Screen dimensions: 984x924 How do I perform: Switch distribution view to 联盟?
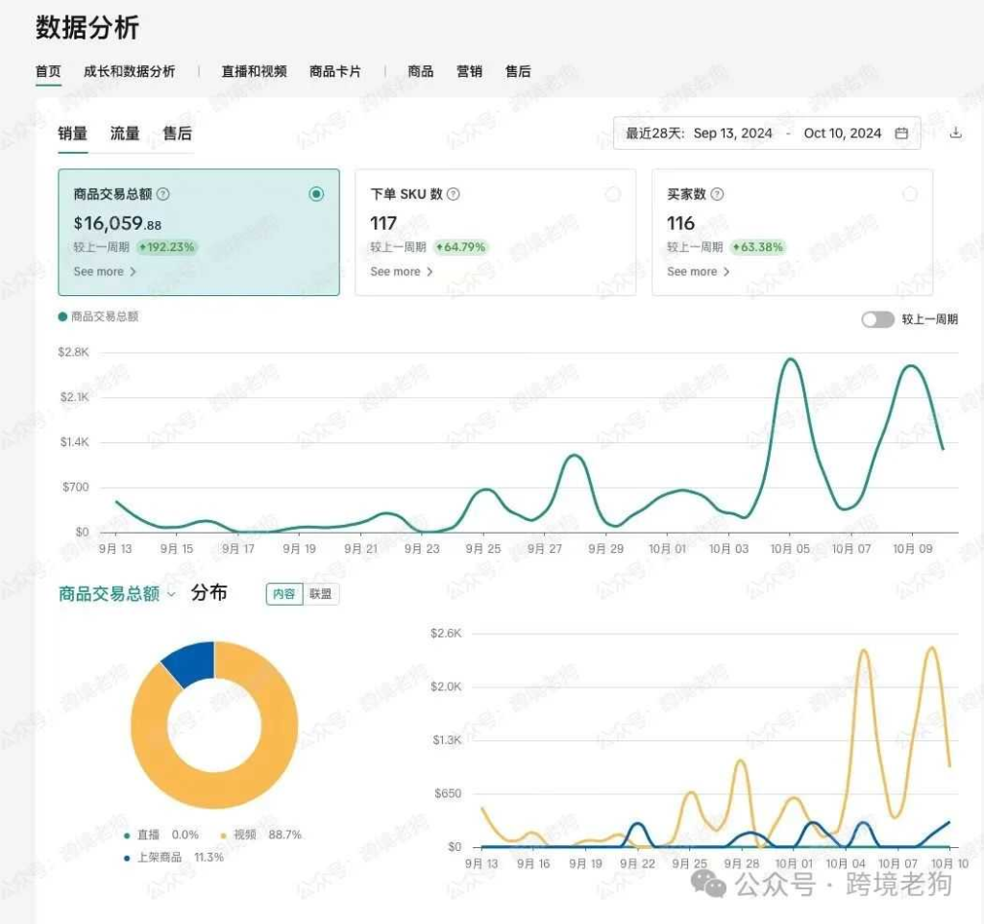point(320,594)
